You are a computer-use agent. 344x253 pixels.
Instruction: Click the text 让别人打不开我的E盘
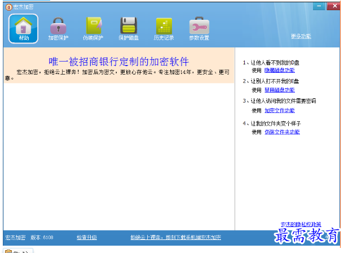tap(275, 81)
